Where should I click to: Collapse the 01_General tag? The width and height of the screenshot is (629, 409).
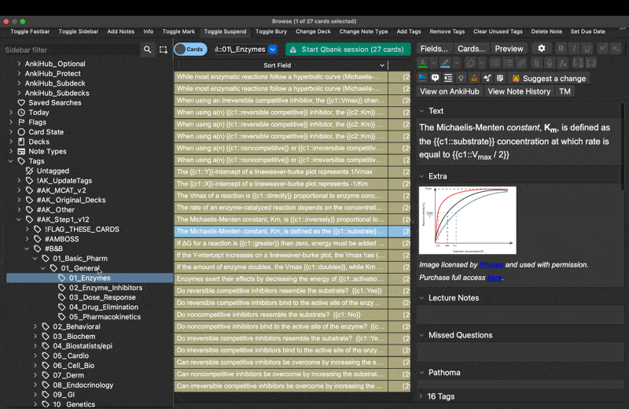[x=44, y=268]
